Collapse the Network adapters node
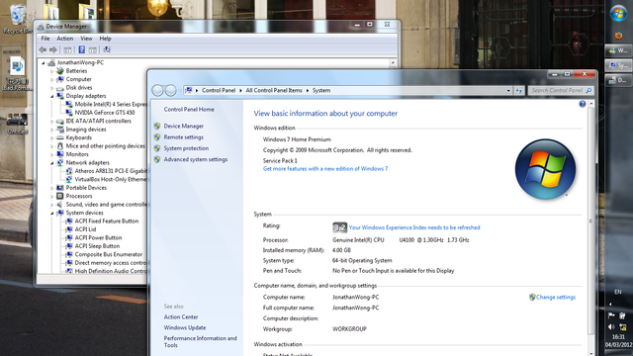This screenshot has height=356, width=633. pos(52,162)
